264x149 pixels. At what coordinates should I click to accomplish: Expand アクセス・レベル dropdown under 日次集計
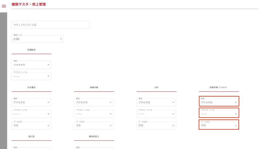click(x=31, y=114)
